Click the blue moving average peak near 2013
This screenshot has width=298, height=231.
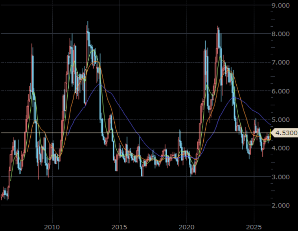[100, 84]
